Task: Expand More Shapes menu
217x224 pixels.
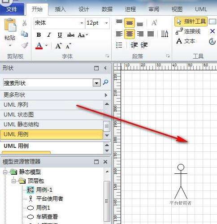Action: tap(55, 95)
